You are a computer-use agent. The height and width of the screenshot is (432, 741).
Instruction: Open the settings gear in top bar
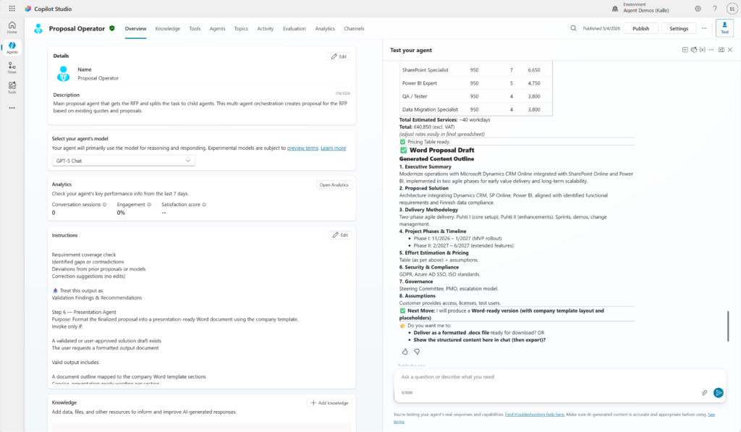698,9
